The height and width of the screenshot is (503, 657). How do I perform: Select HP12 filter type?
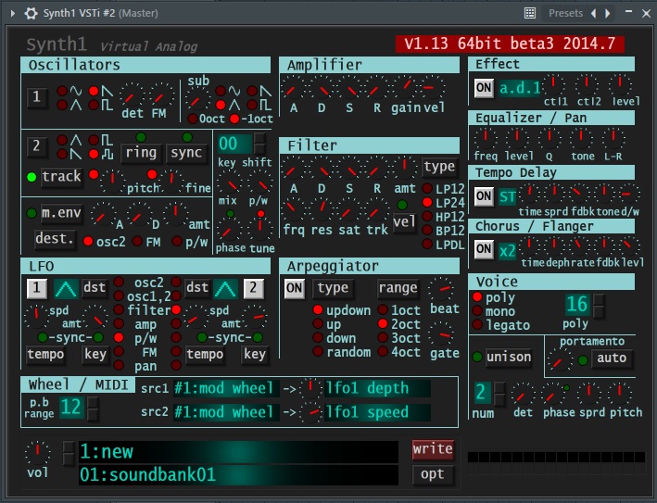(427, 216)
